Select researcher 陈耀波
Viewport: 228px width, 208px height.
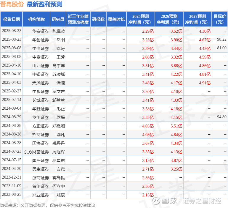[x=59, y=31]
